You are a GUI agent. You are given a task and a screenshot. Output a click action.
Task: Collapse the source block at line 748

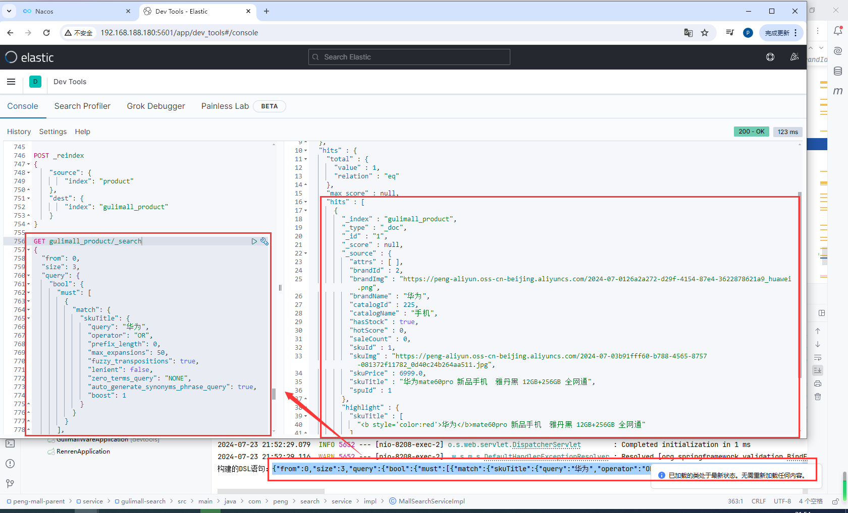click(x=28, y=173)
